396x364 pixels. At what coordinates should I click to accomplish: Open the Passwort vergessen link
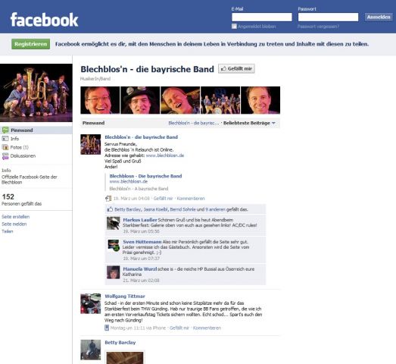click(x=318, y=27)
